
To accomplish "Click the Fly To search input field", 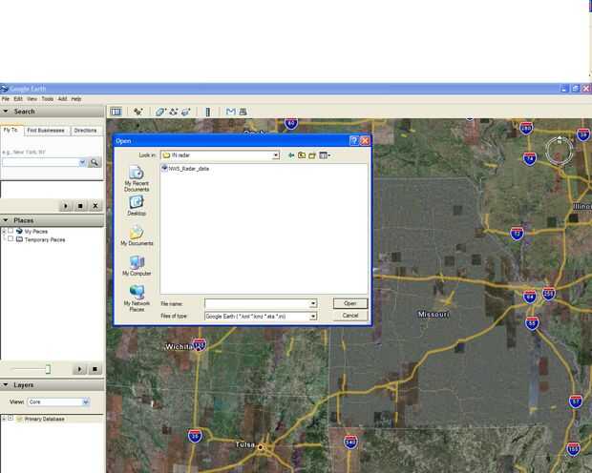I will point(40,162).
